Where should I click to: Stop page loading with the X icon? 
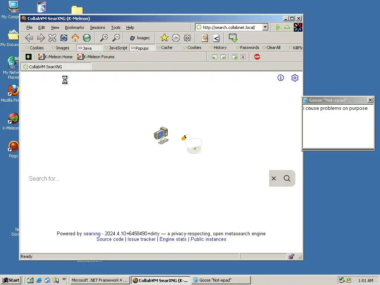point(52,38)
